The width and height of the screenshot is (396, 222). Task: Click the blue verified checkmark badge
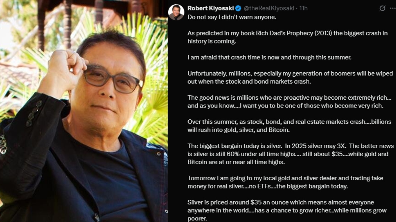pyautogui.click(x=238, y=8)
